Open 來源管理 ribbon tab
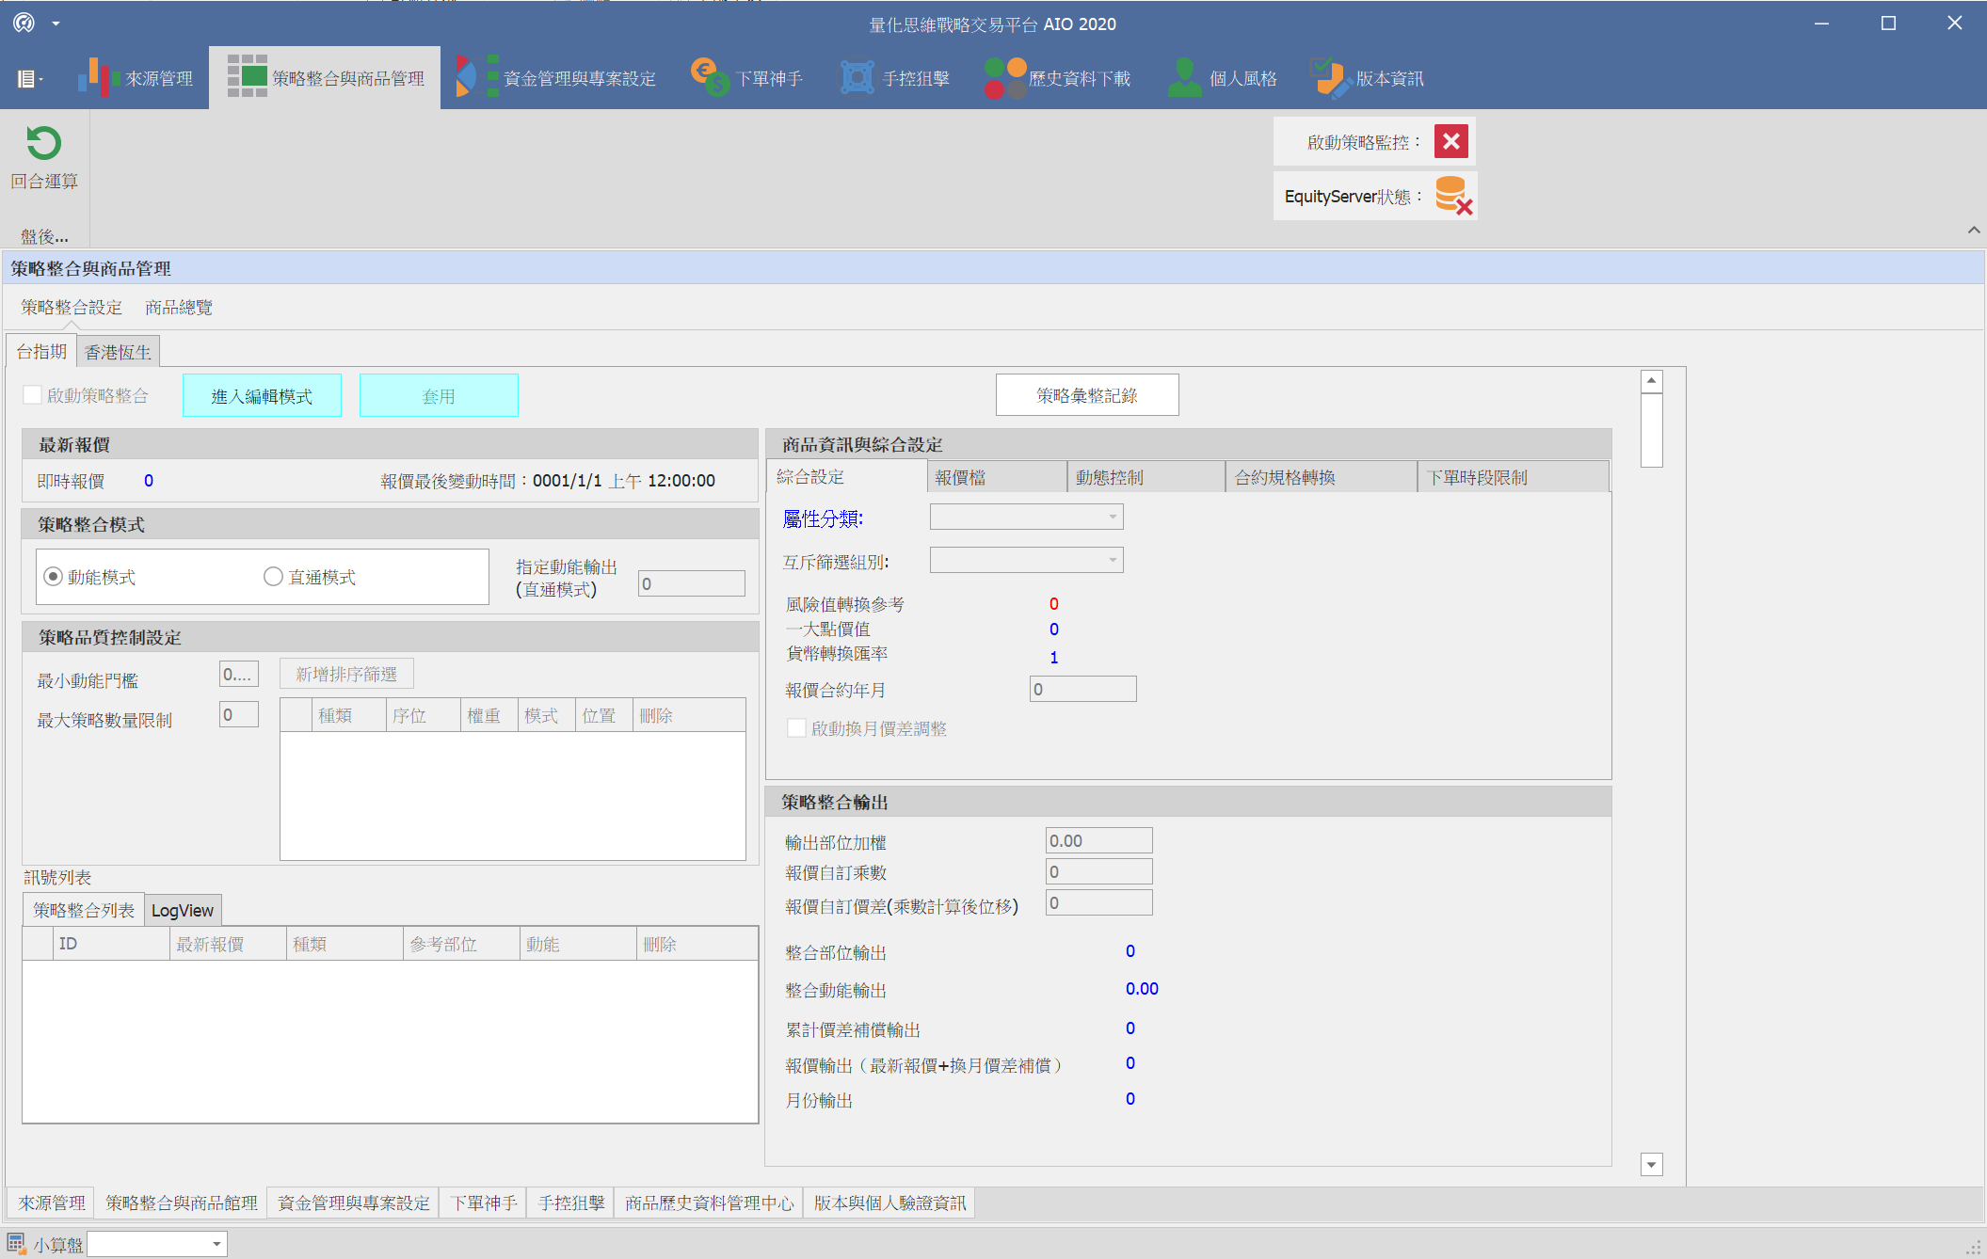1987x1259 pixels. click(136, 78)
